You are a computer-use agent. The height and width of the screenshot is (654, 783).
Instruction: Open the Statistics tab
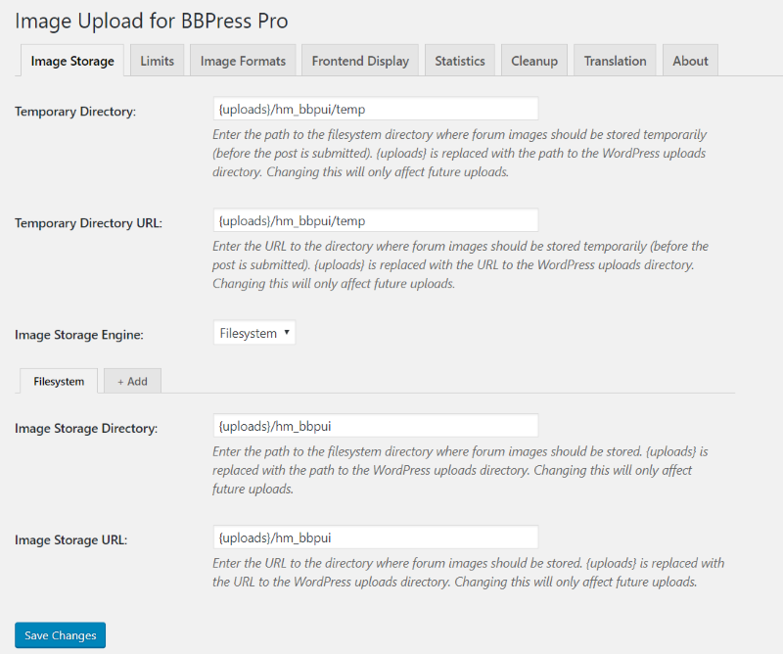click(x=460, y=61)
